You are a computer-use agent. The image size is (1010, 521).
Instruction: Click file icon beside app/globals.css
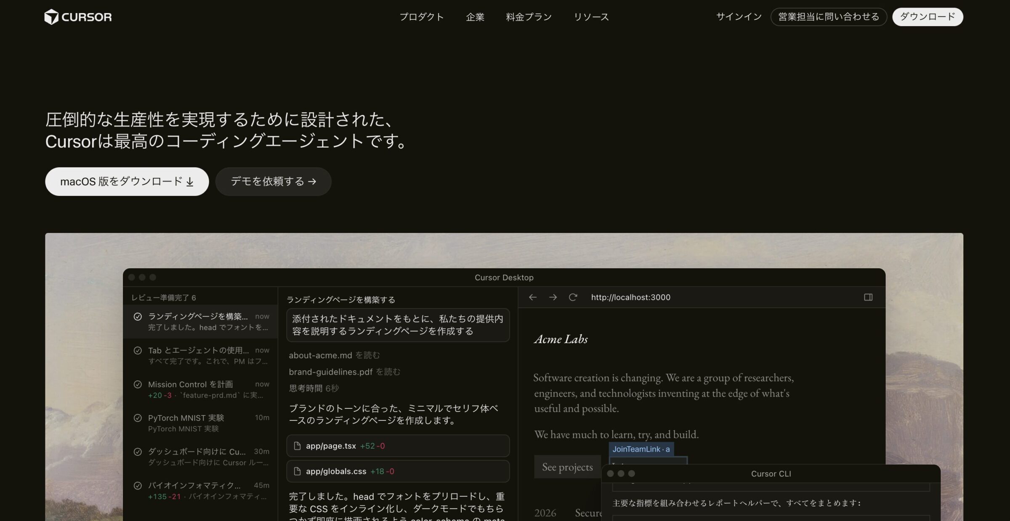tap(297, 471)
